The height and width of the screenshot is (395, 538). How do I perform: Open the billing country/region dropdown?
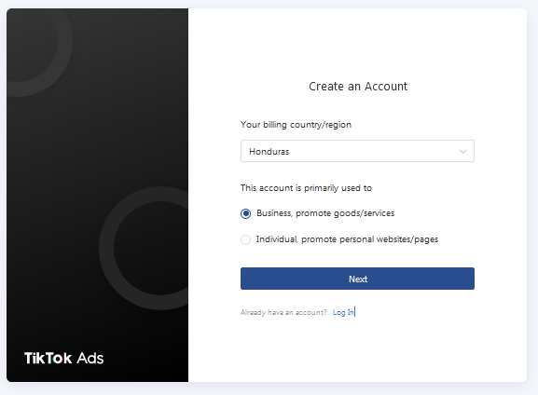click(x=357, y=151)
